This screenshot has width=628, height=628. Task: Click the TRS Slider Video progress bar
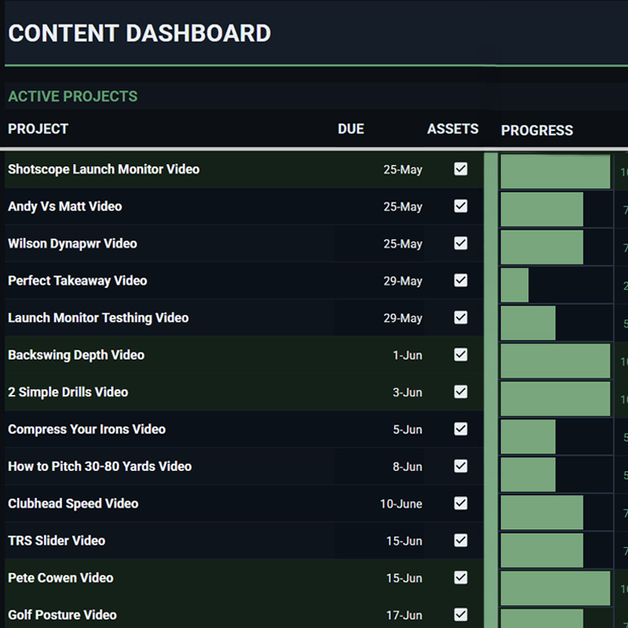pos(542,550)
